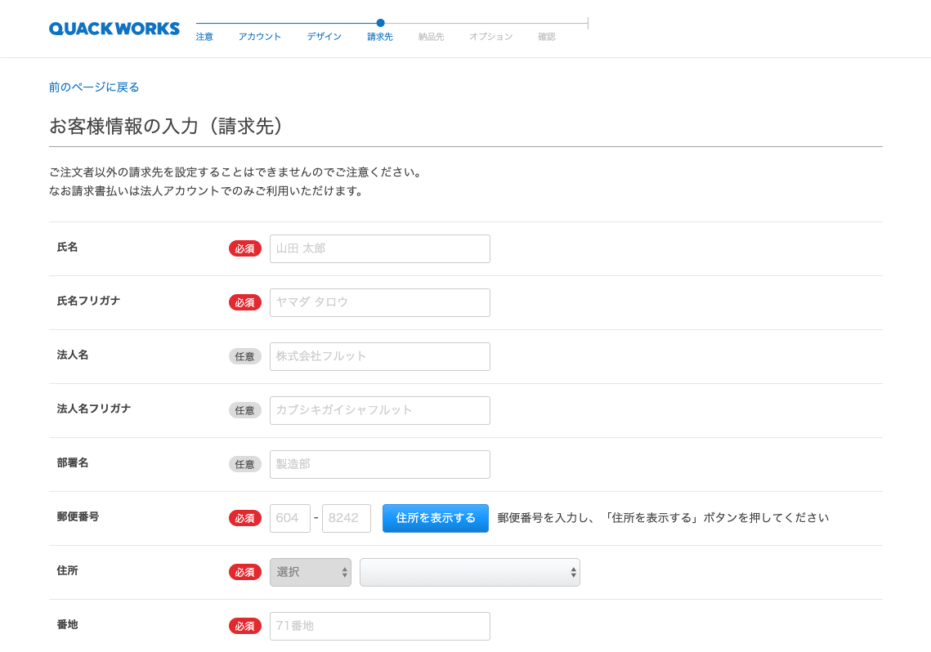Switch to the アカウント step tab
The height and width of the screenshot is (652, 931).
pyautogui.click(x=259, y=36)
